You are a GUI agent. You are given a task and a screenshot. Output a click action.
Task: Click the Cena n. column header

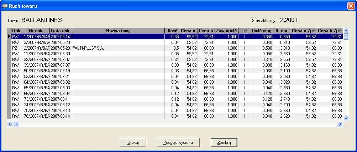(x=189, y=31)
